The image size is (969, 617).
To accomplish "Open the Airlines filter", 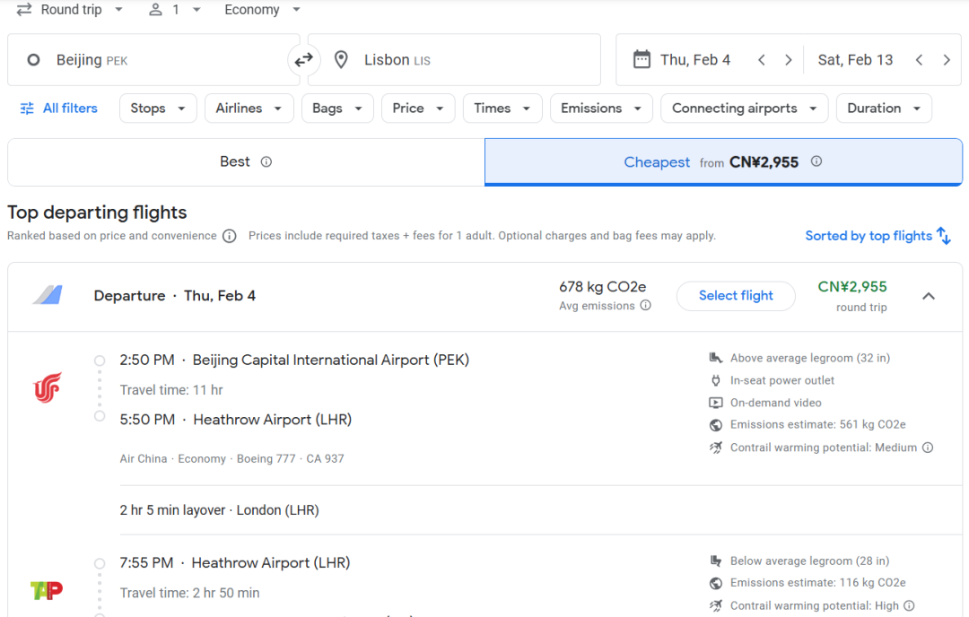I will pyautogui.click(x=249, y=109).
